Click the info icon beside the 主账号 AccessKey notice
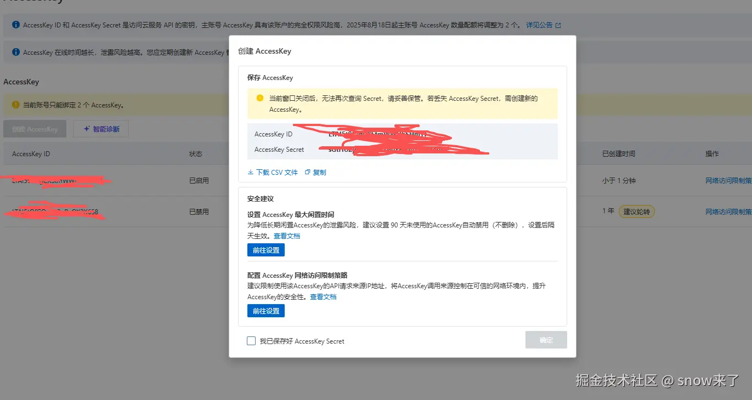752x400 pixels. (x=16, y=25)
